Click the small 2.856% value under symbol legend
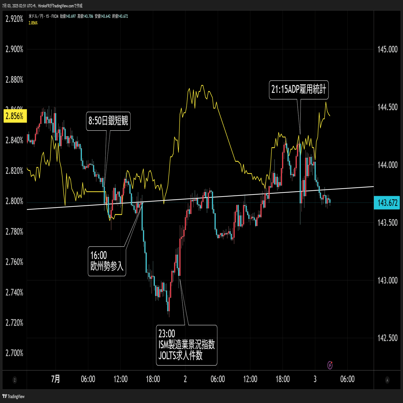The height and width of the screenshot is (403, 403). click(33, 23)
